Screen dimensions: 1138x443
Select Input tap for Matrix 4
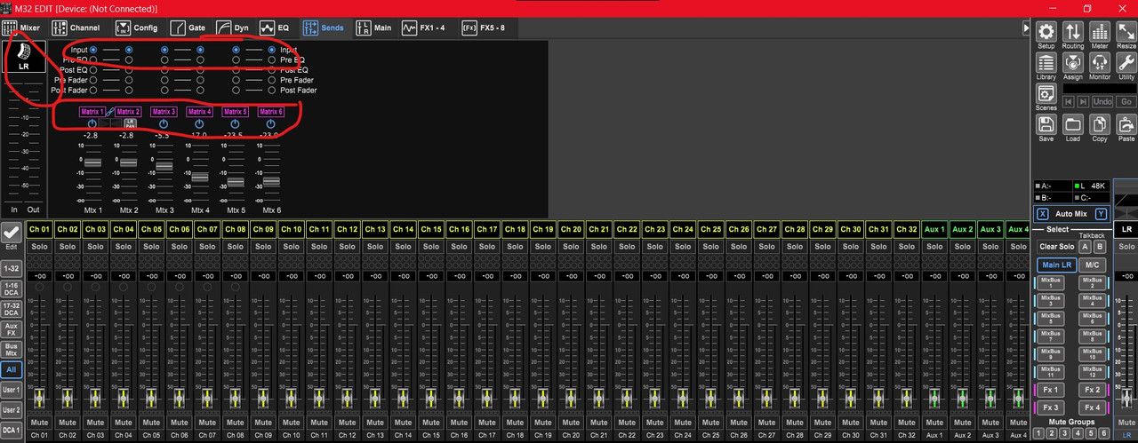200,51
